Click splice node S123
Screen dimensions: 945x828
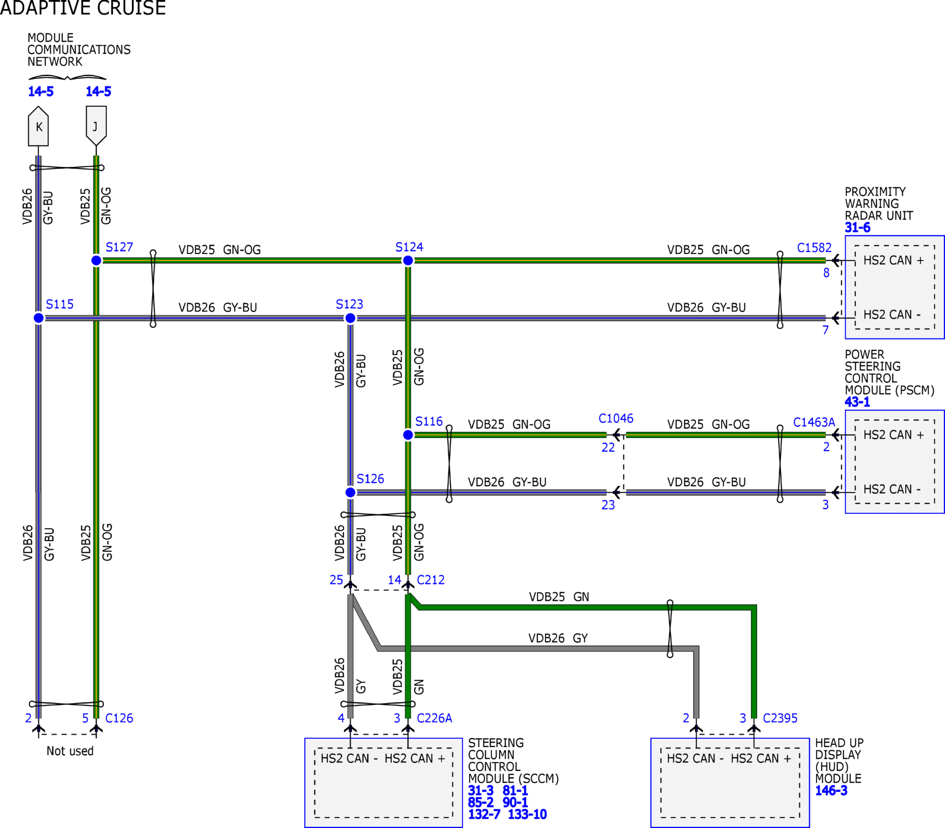point(350,318)
